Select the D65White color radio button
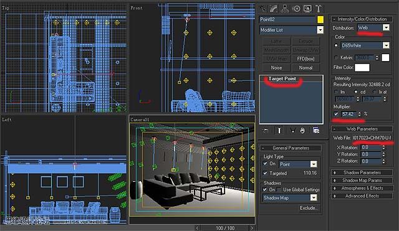The width and height of the screenshot is (399, 231). click(336, 45)
